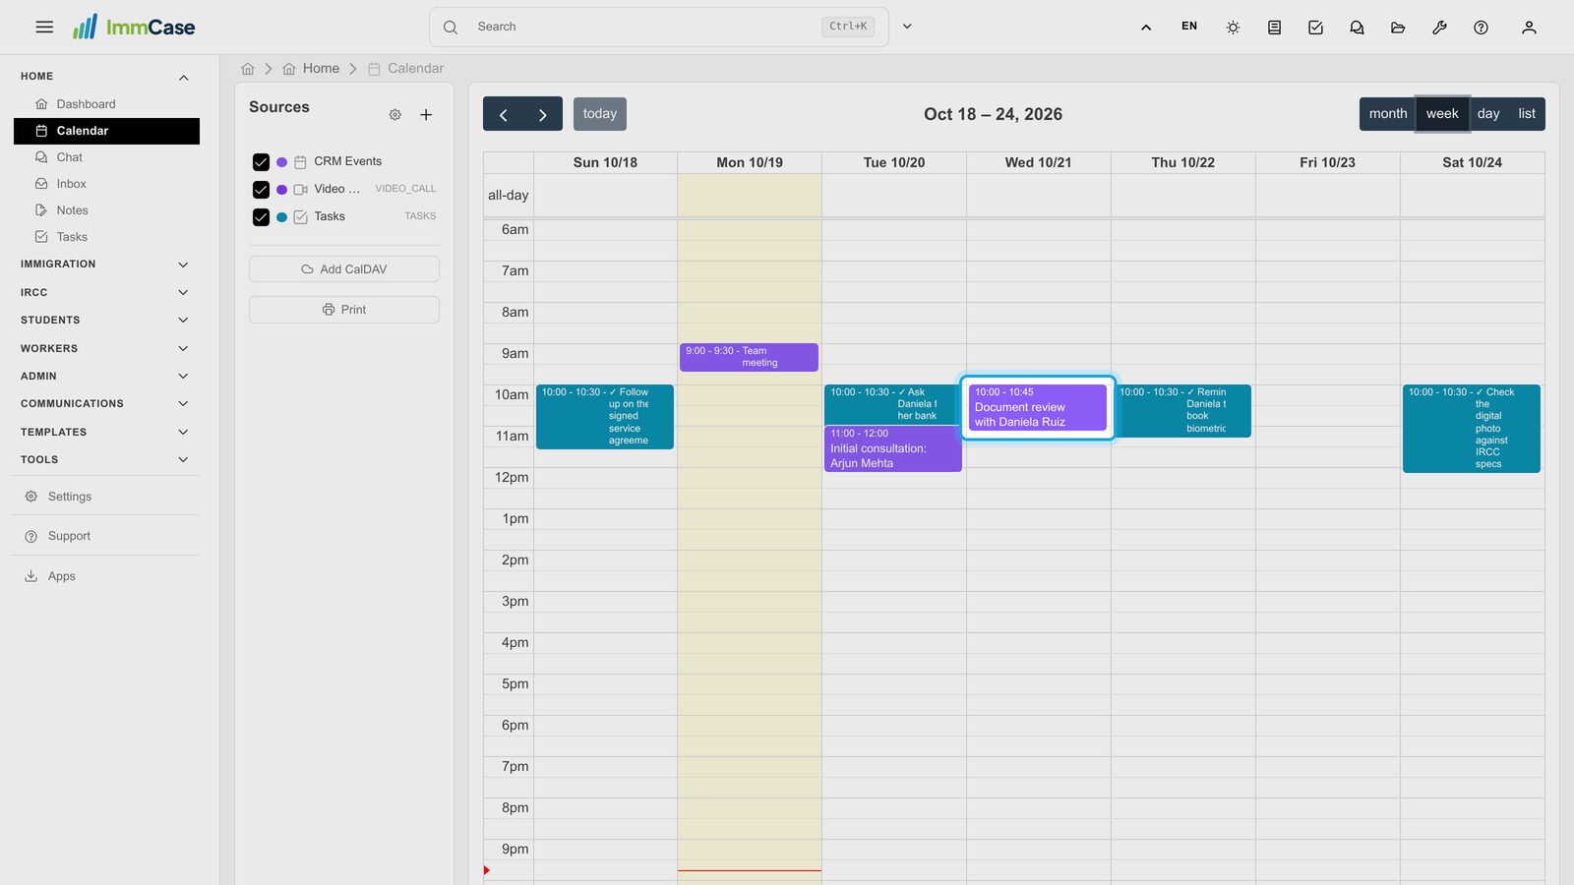The width and height of the screenshot is (1574, 885).
Task: Collapse the top bar with caret icon
Action: click(1146, 28)
